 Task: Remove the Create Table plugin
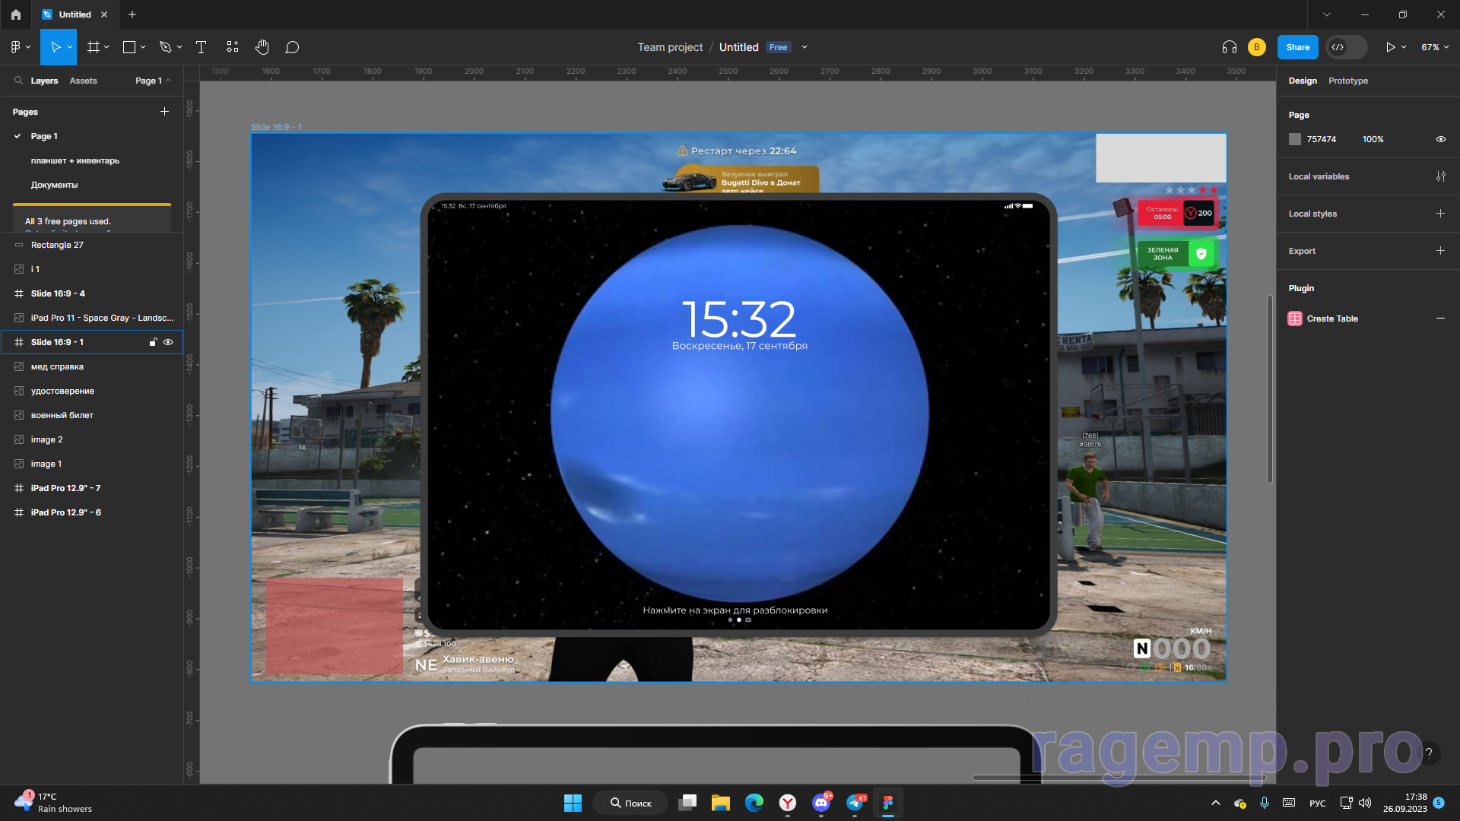[x=1440, y=319]
